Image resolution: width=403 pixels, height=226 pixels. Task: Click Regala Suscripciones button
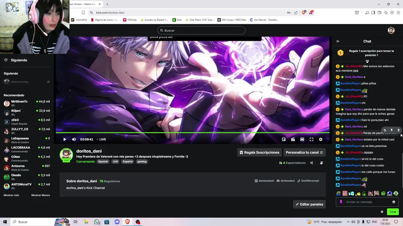click(259, 153)
